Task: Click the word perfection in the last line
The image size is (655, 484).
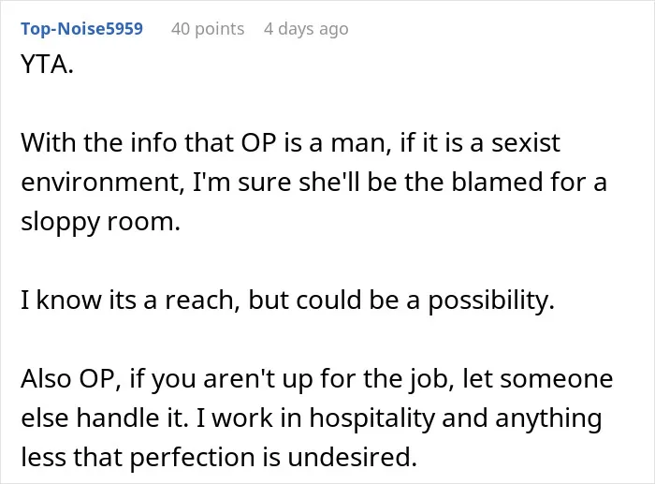Action: coord(192,458)
